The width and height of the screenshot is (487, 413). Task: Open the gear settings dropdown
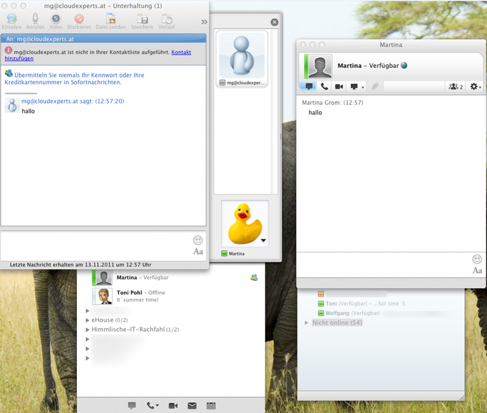(x=475, y=87)
